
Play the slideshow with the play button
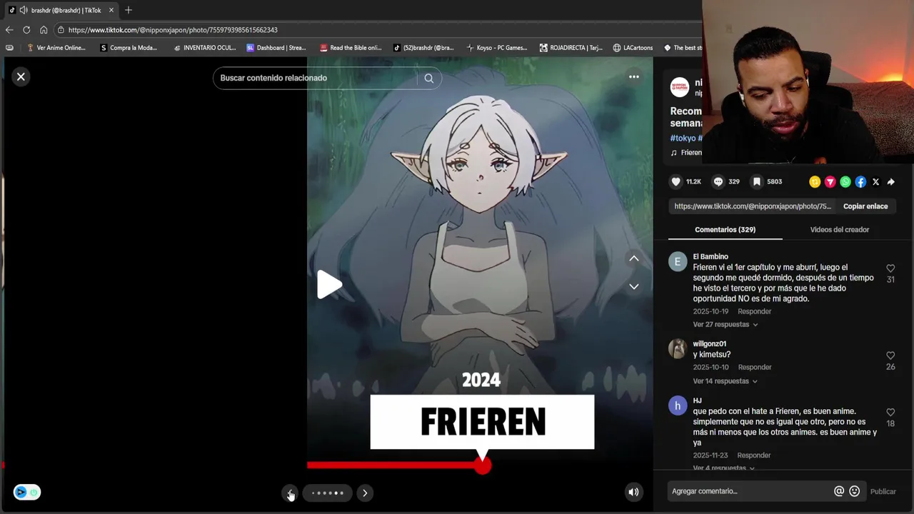click(x=329, y=284)
